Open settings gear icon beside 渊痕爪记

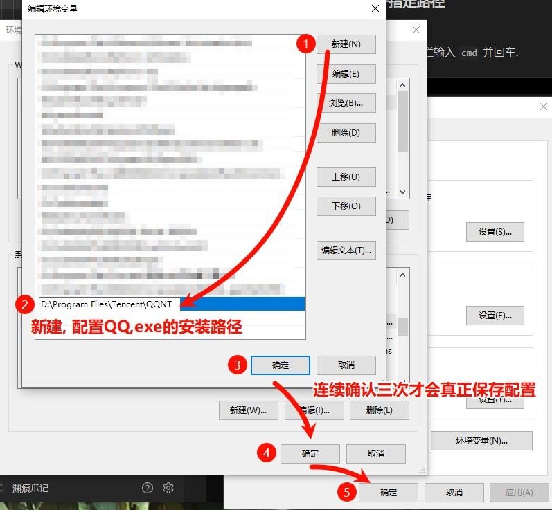click(168, 488)
